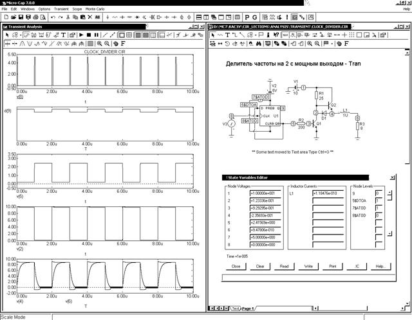The height and width of the screenshot is (320, 412).
Task: Zoom out on the schematic window
Action: 317,44
